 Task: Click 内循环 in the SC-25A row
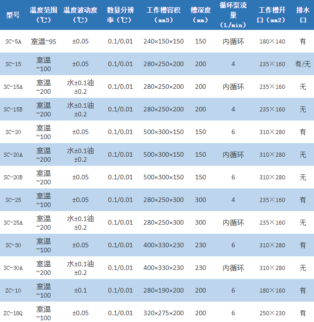pyautogui.click(x=233, y=223)
